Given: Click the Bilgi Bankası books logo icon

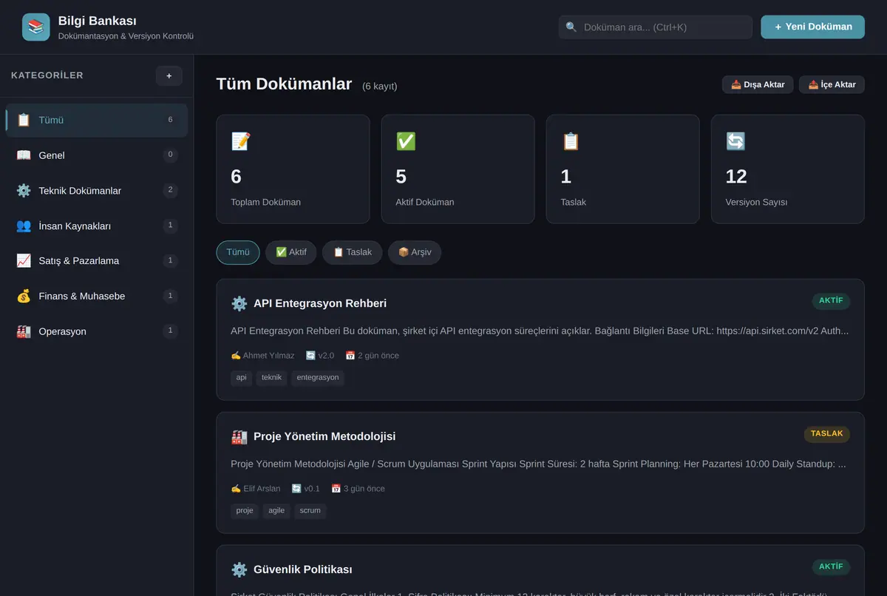Looking at the screenshot, I should pyautogui.click(x=36, y=27).
